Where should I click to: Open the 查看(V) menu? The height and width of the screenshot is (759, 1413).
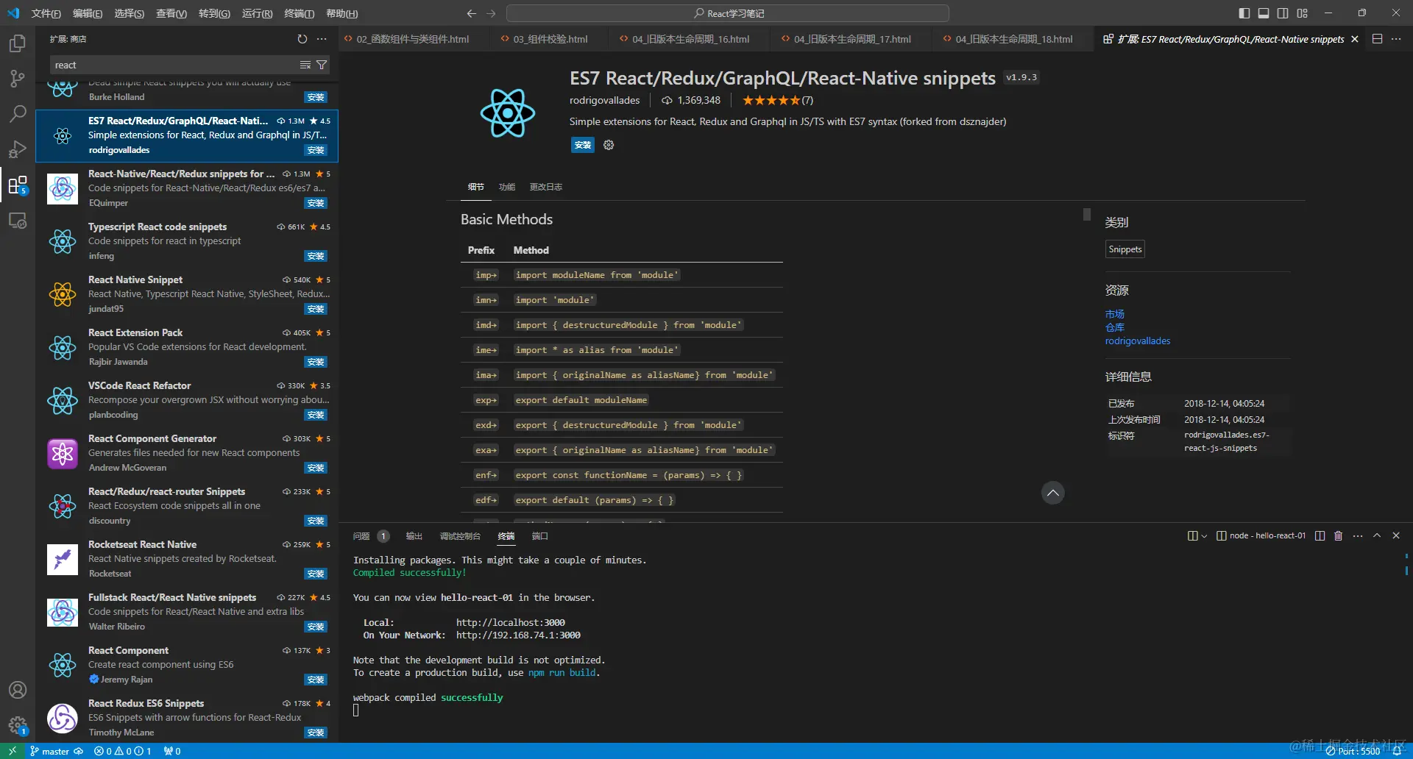[171, 13]
